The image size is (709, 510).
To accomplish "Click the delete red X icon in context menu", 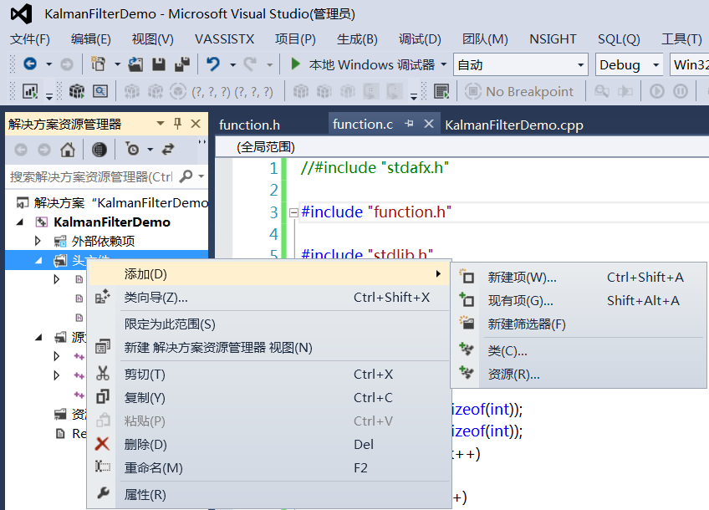I will click(103, 444).
